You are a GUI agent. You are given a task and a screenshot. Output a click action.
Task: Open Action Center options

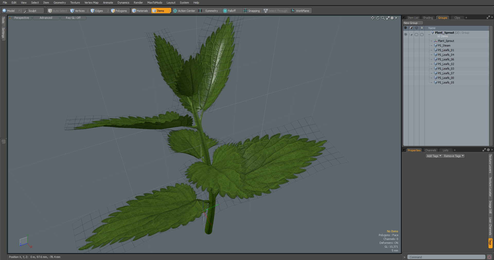point(184,11)
